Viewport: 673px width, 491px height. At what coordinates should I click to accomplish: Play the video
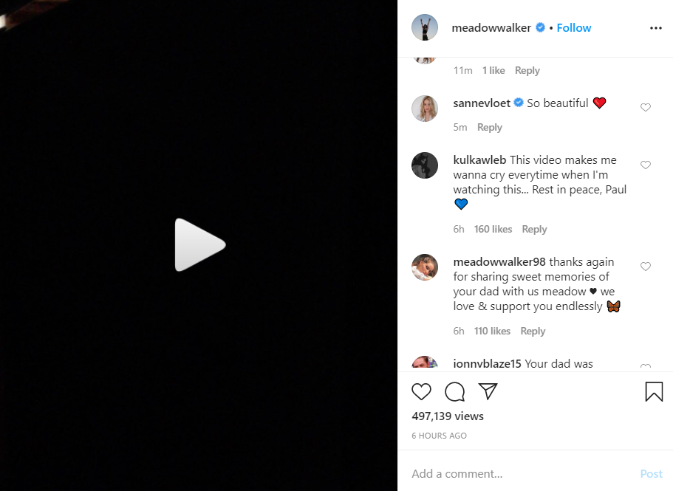tap(199, 244)
